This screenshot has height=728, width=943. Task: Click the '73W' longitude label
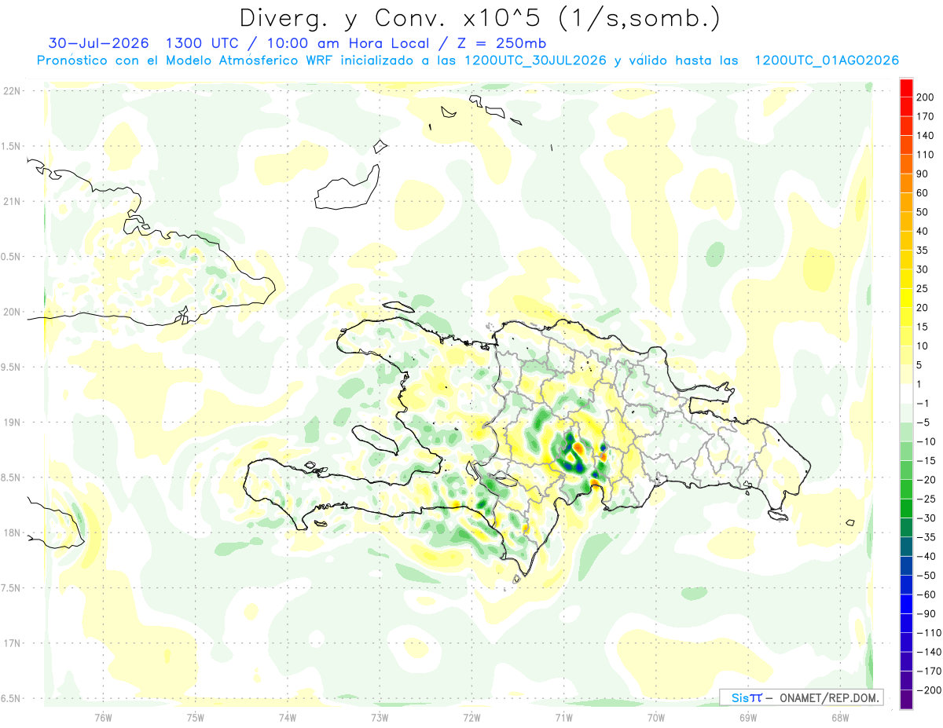point(379,717)
